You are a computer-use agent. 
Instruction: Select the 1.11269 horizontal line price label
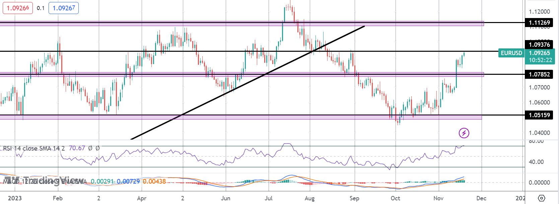point(539,23)
